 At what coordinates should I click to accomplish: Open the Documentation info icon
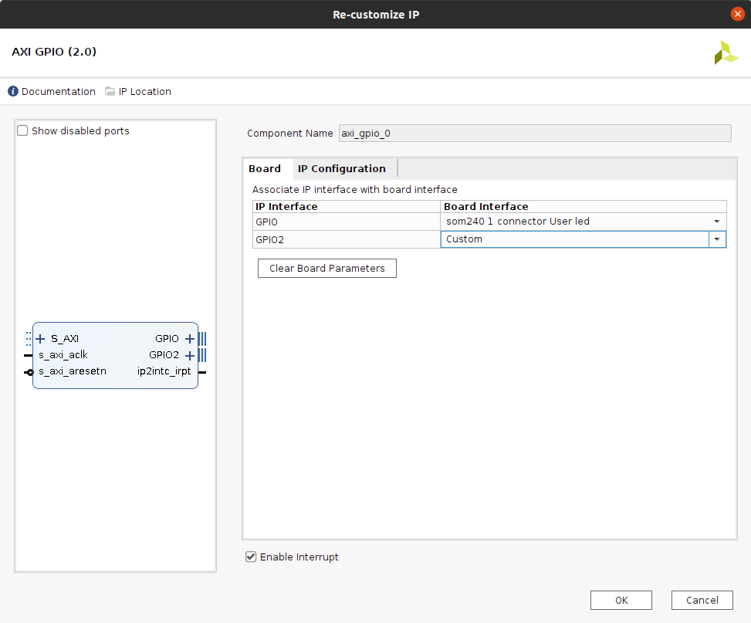[13, 91]
